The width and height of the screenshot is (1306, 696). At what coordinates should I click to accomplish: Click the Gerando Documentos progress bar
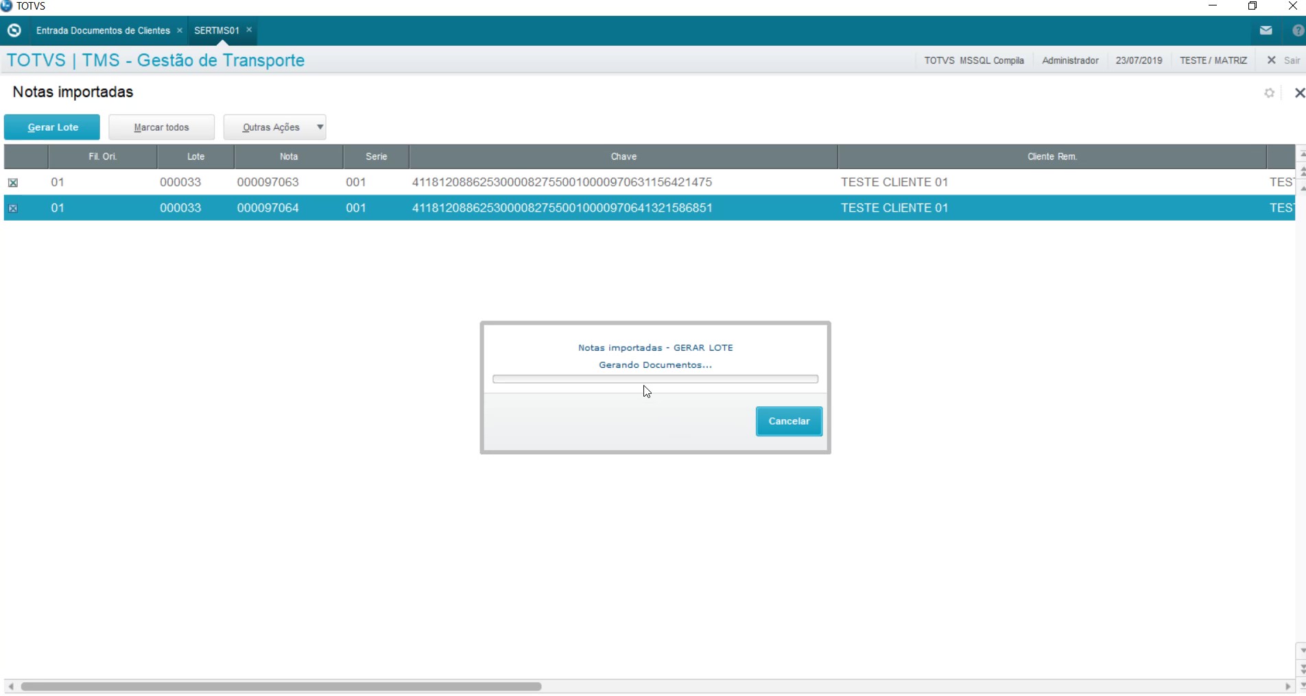655,379
